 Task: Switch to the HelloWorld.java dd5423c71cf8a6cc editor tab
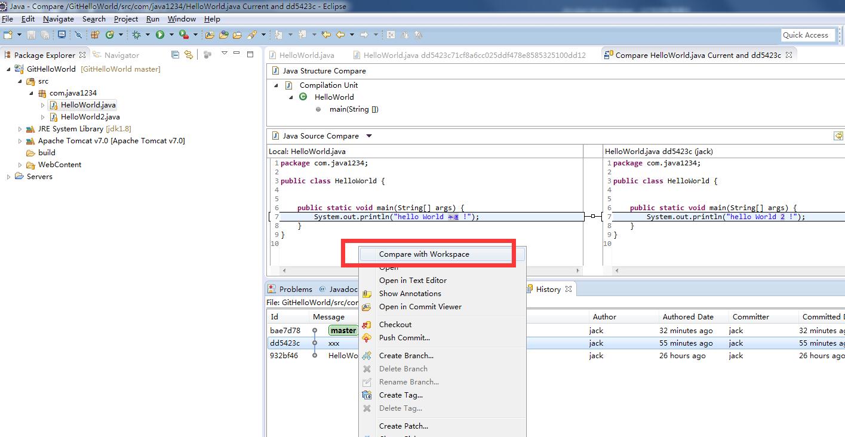pos(468,55)
